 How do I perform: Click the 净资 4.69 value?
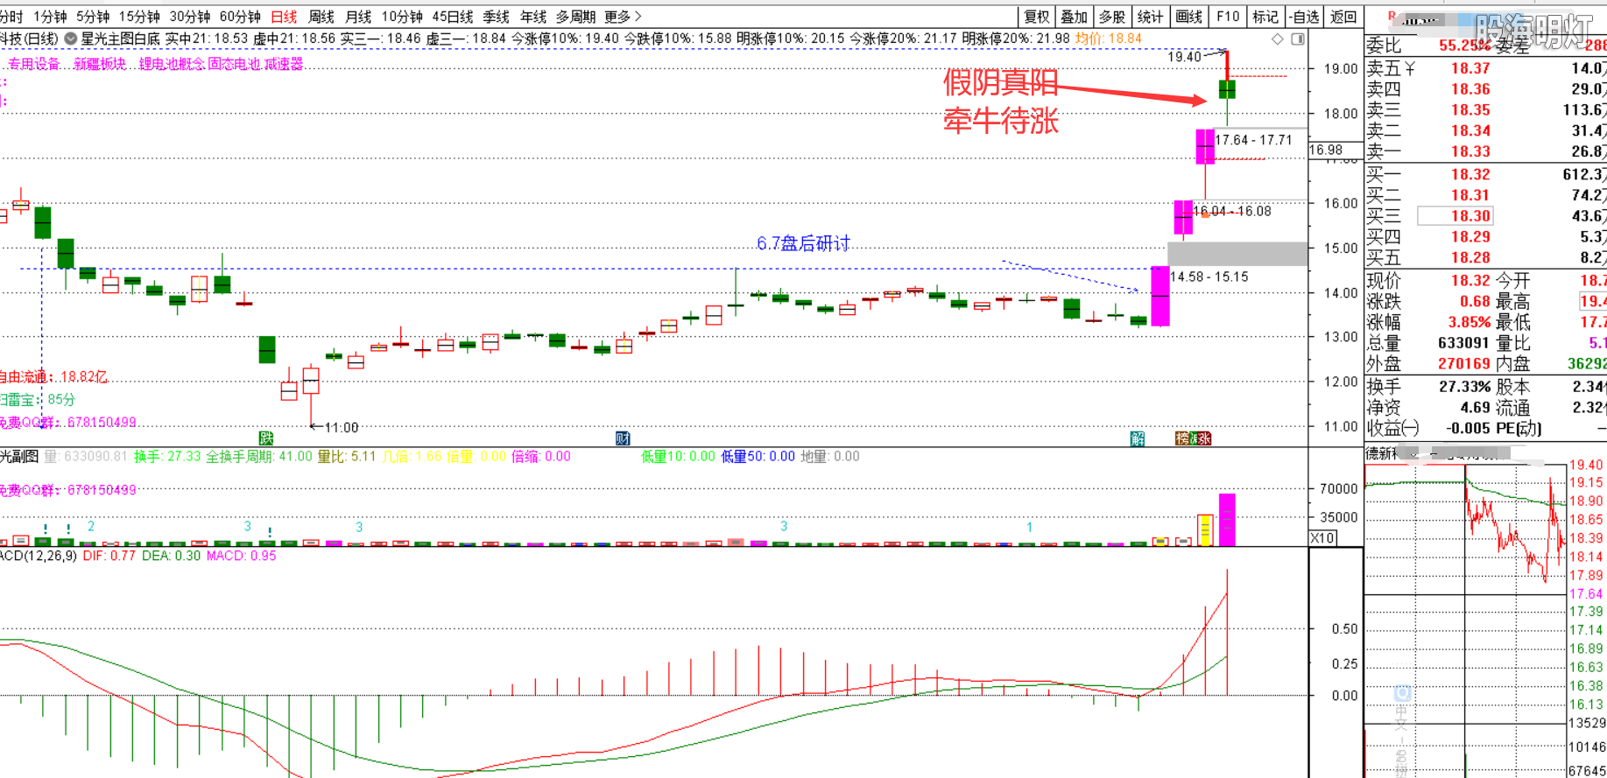1475,407
